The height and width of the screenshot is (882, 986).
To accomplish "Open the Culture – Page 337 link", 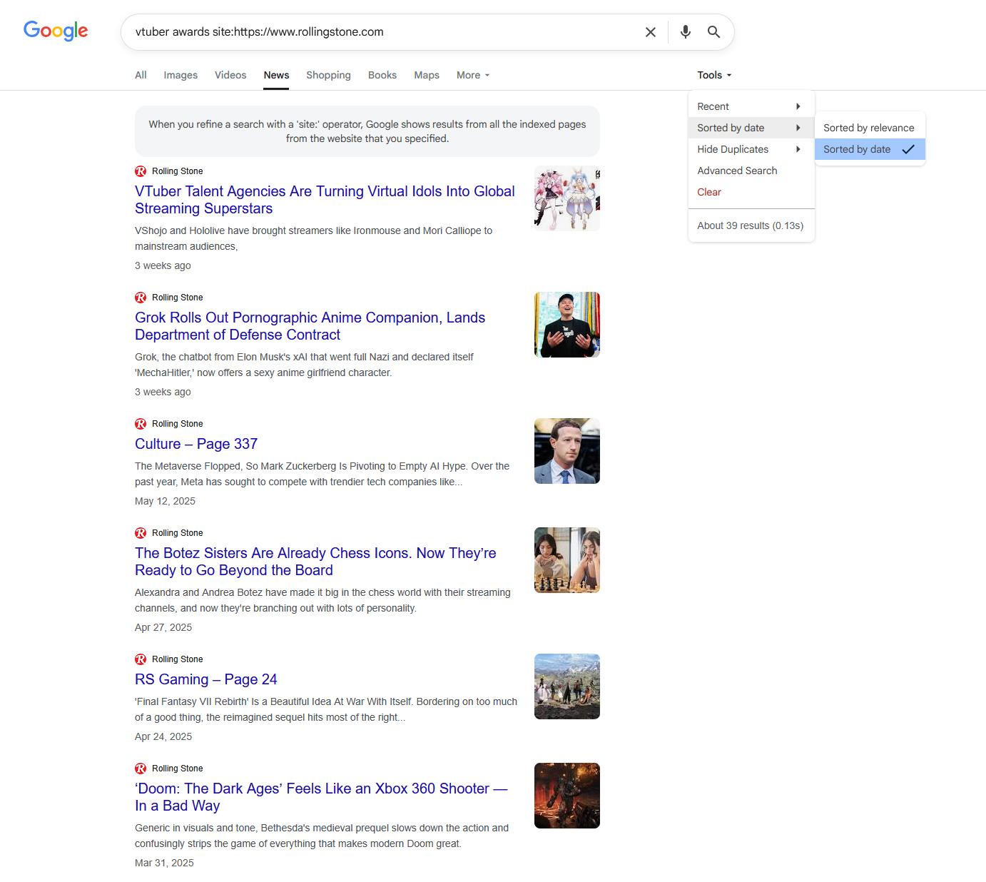I will 196,444.
